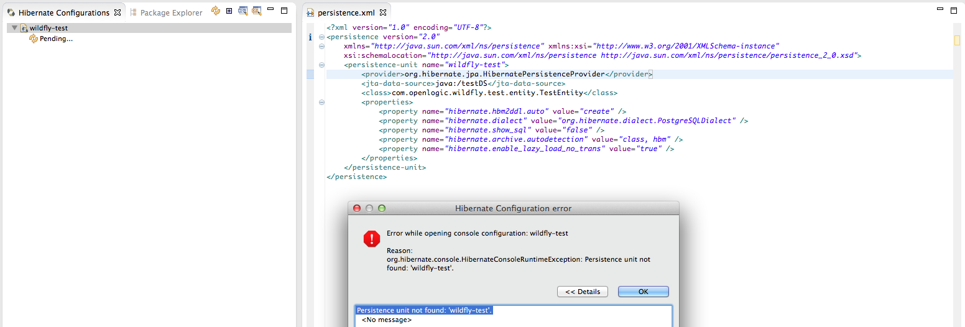This screenshot has height=327, width=965.
Task: Click the red error icon in dialog
Action: (372, 239)
